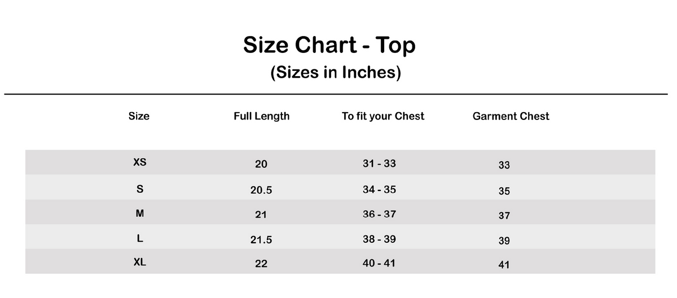Click chest range 36 - 37
The image size is (677, 298).
pos(379,214)
